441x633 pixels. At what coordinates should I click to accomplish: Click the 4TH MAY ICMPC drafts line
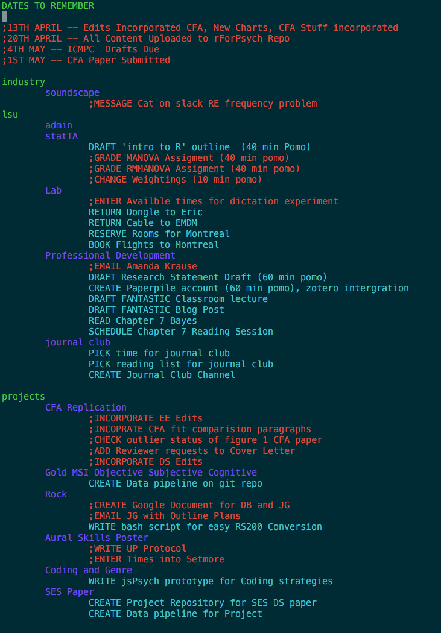pyautogui.click(x=81, y=49)
